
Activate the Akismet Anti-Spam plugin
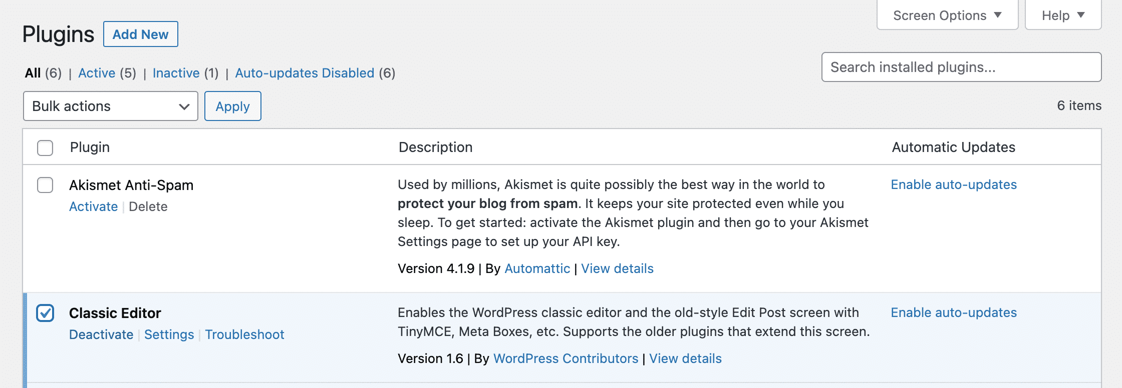[94, 206]
